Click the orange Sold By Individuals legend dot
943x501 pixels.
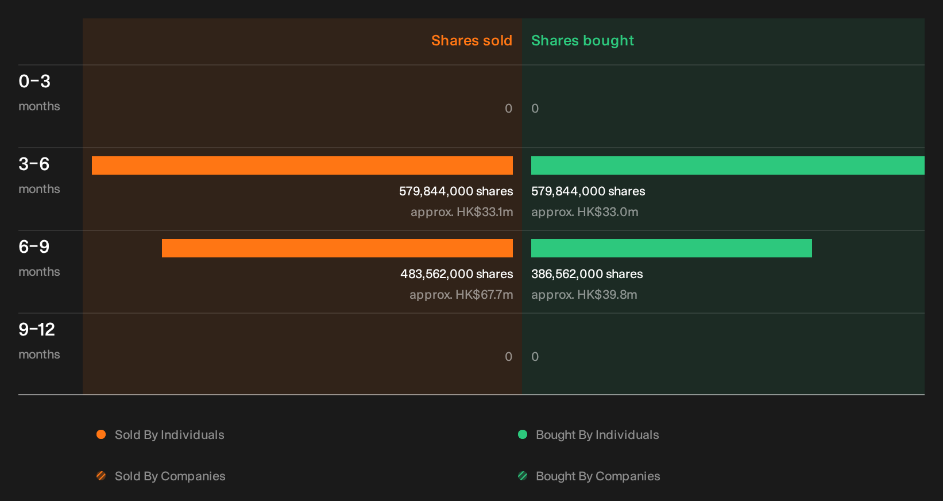[101, 434]
